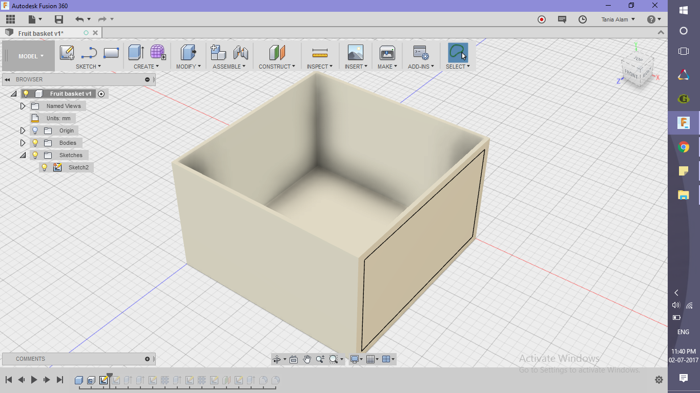Screen dimensions: 700x393
Task: Select the 2-Point Rectangle sketch tool
Action: click(x=111, y=53)
